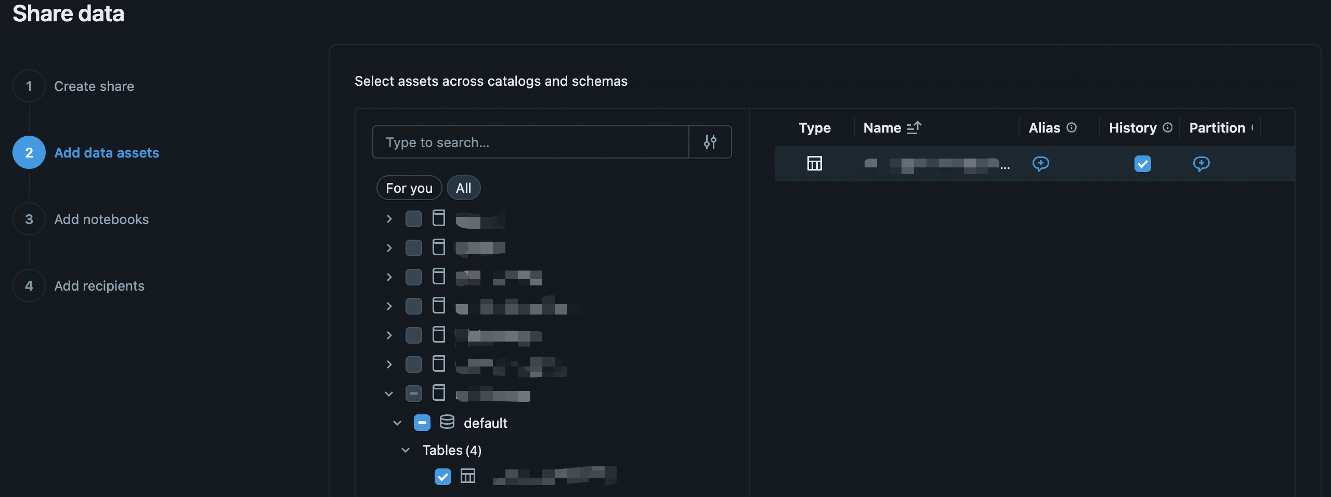Click the step 2 number circle
The width and height of the screenshot is (1331, 497).
(x=29, y=153)
